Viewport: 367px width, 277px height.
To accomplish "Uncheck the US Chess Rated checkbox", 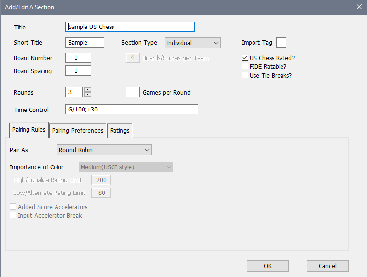I will [x=245, y=58].
